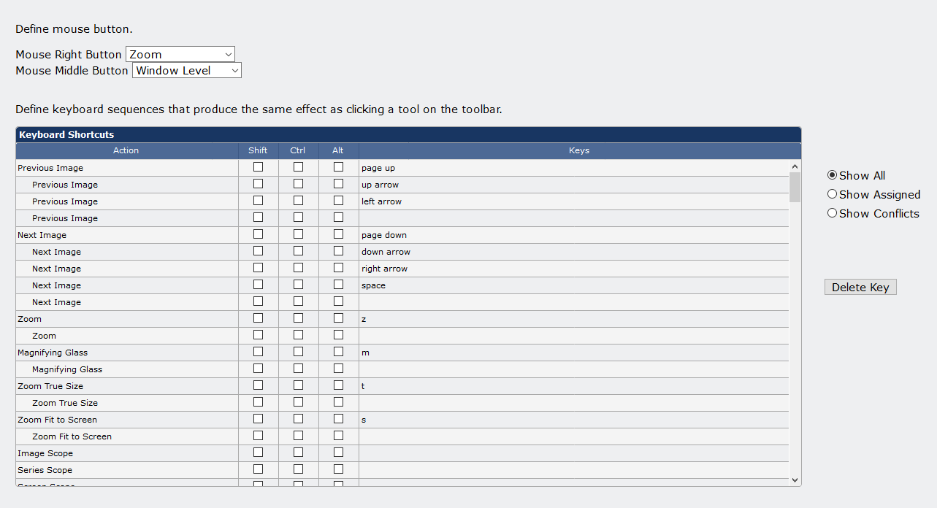Tick Alt for Zoom Fit to Screen shortcut
Image resolution: width=937 pixels, height=508 pixels.
(x=338, y=419)
